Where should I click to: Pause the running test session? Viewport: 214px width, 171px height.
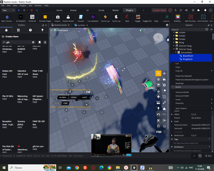pyautogui.click(x=24, y=10)
